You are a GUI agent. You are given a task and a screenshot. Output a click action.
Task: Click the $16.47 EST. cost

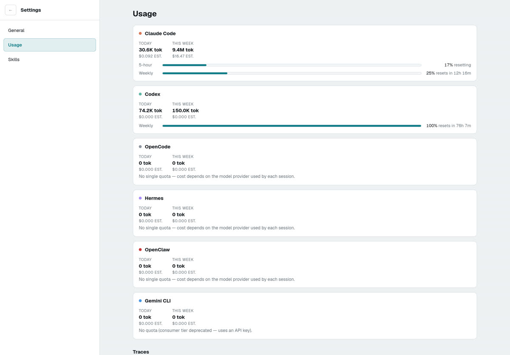pyautogui.click(x=183, y=56)
